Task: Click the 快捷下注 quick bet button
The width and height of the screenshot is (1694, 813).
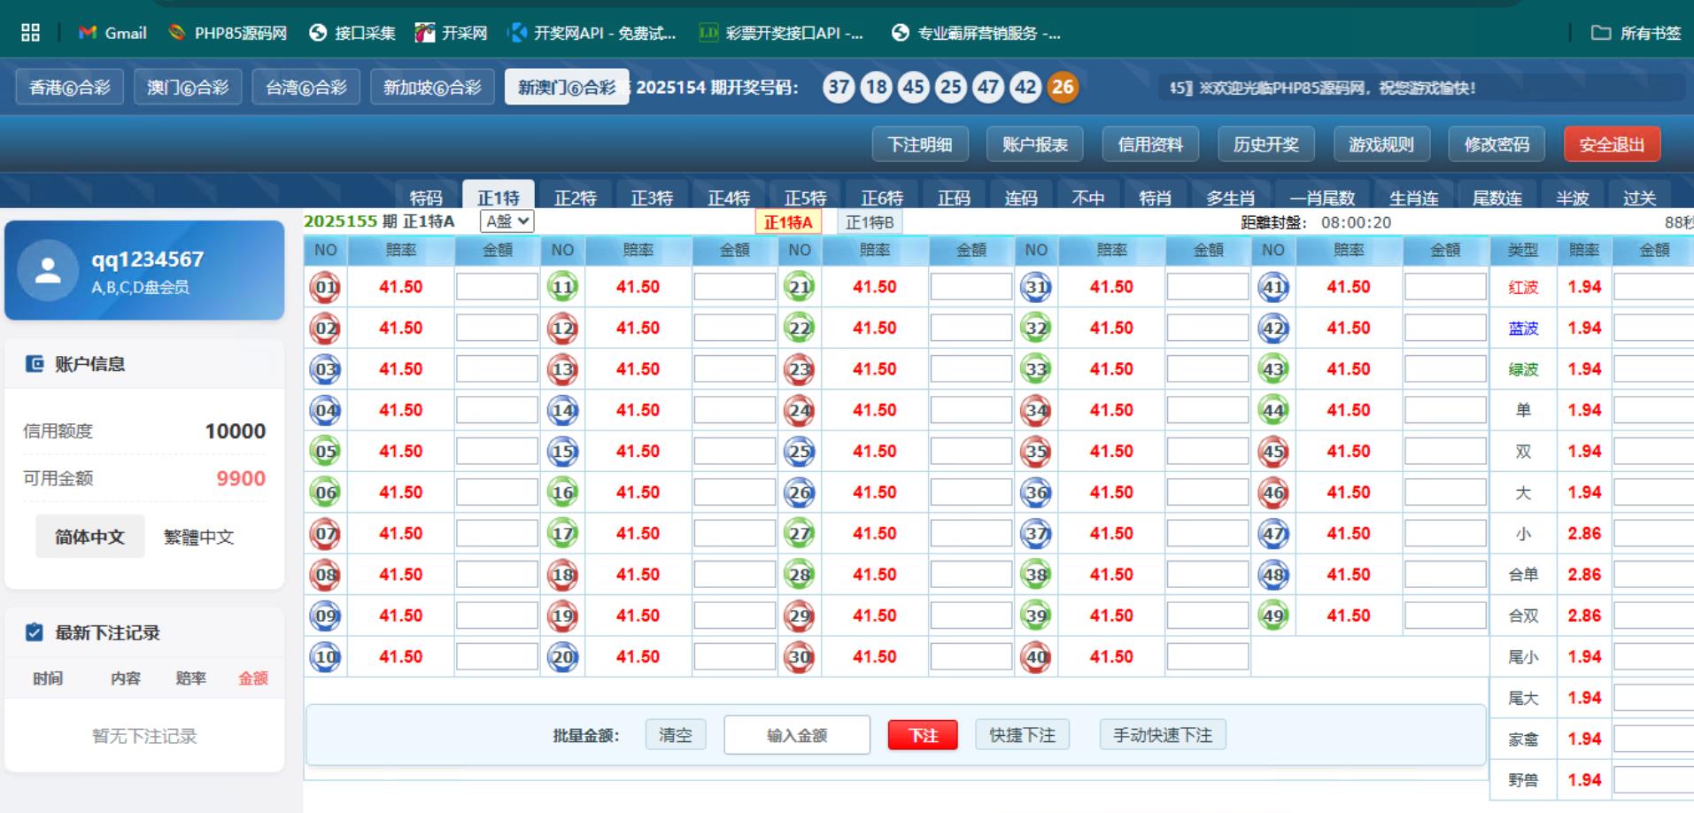Action: tap(1022, 735)
